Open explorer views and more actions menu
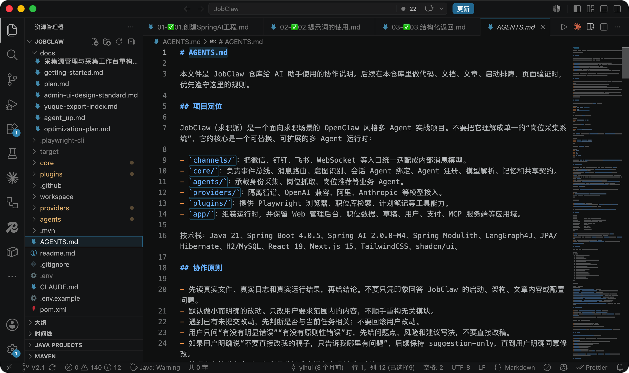The width and height of the screenshot is (629, 373). tap(131, 27)
